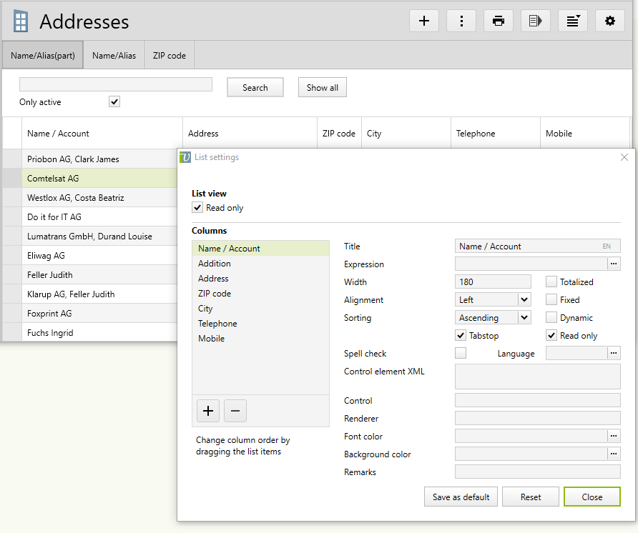Open the Sorting dropdown

tap(524, 318)
